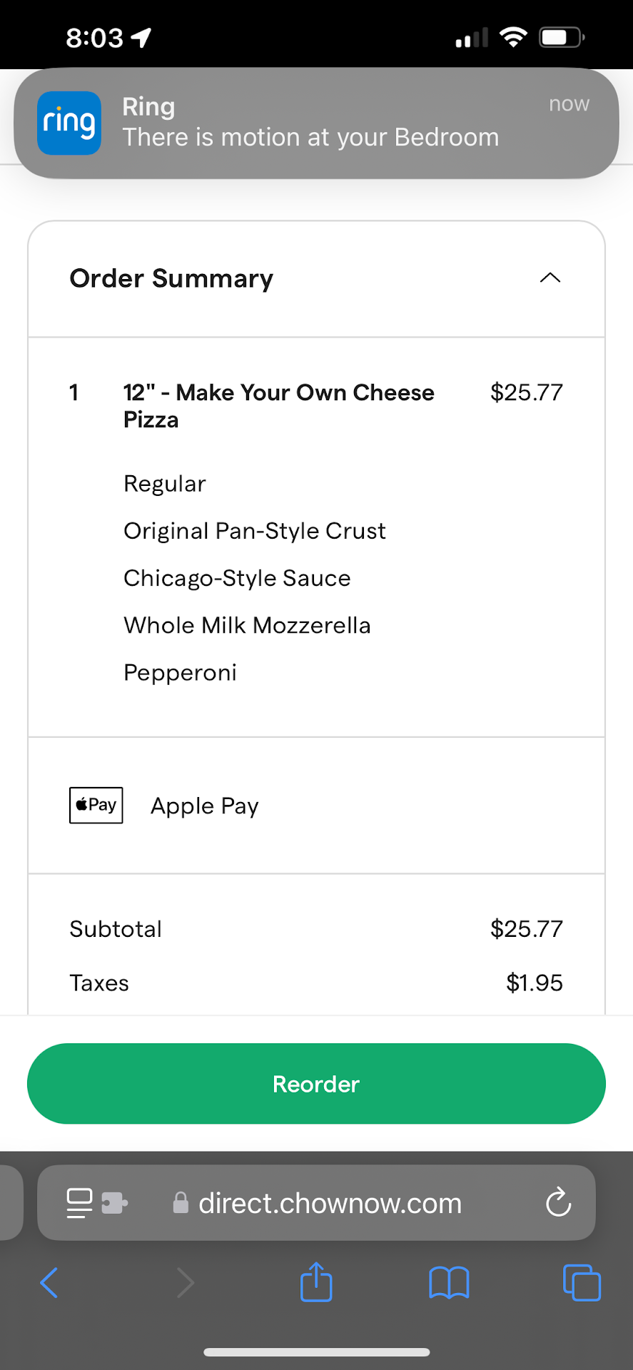
Task: Open Safari bookmarks book icon
Action: coord(449,1283)
